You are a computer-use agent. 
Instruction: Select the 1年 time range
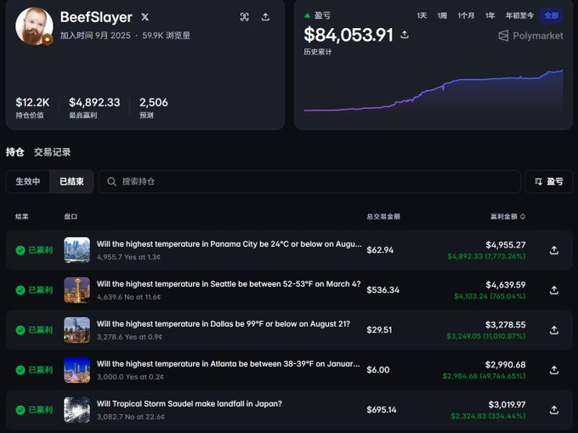490,15
